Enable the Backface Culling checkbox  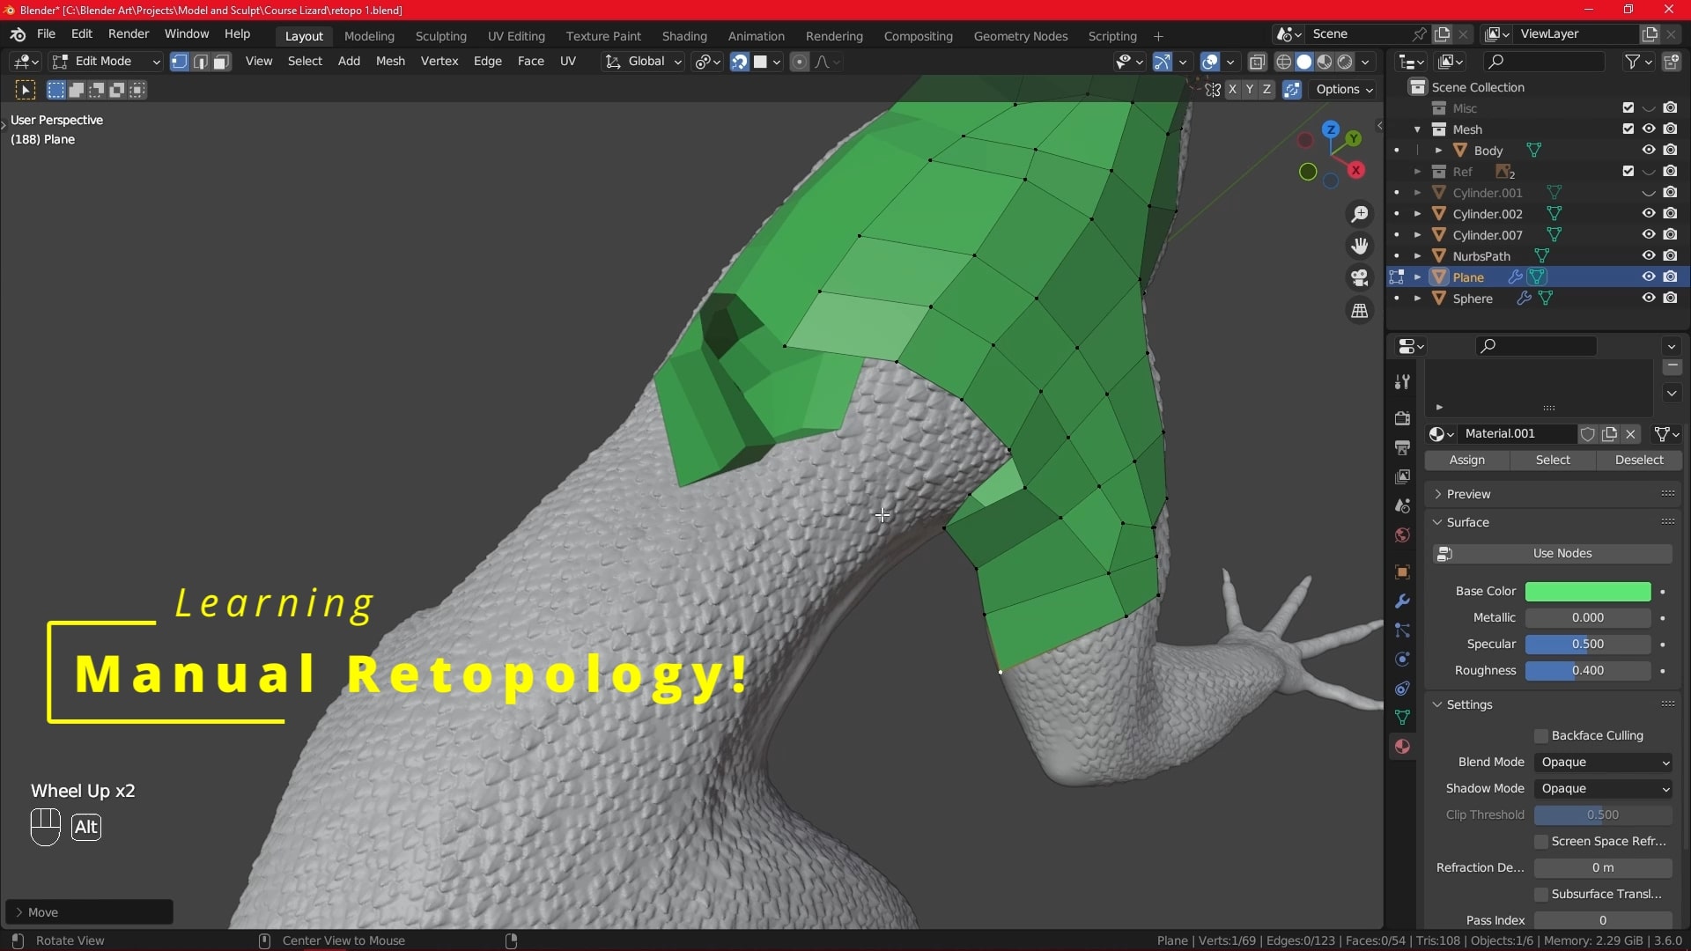(1541, 735)
